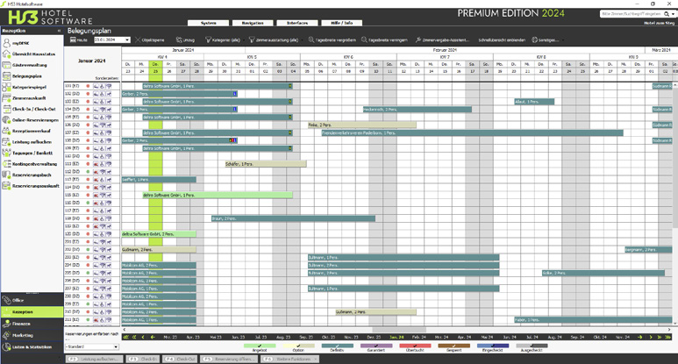678x364 pixels.
Task: Click the room search input field
Action: coord(632,14)
